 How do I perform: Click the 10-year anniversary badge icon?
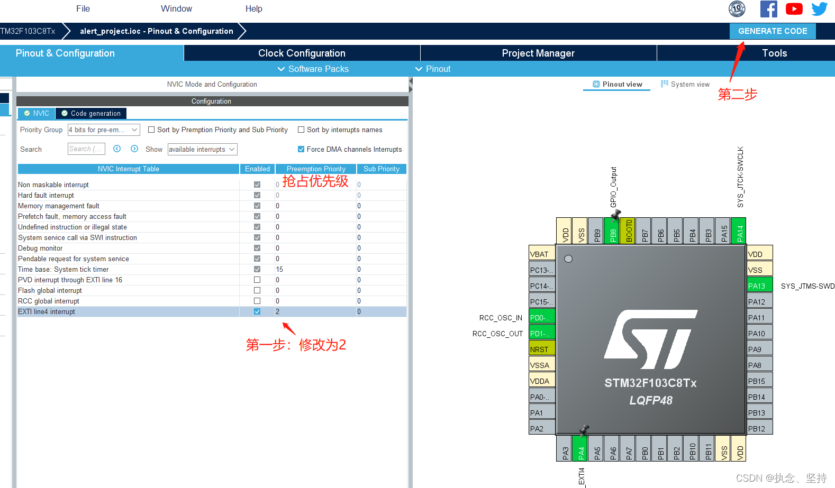[x=737, y=9]
